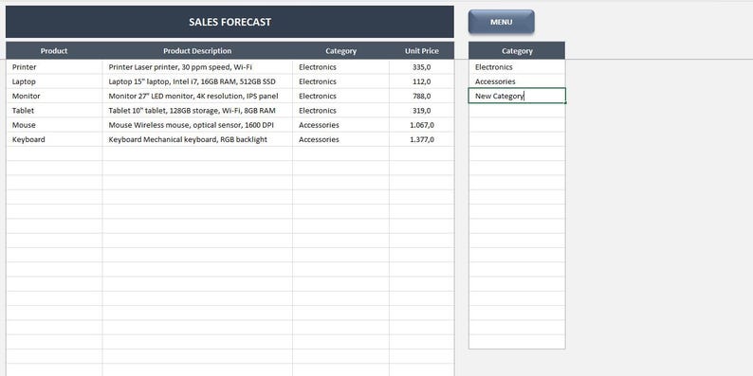Select the unit price 788,0
Image resolution: width=753 pixels, height=376 pixels.
click(x=422, y=96)
